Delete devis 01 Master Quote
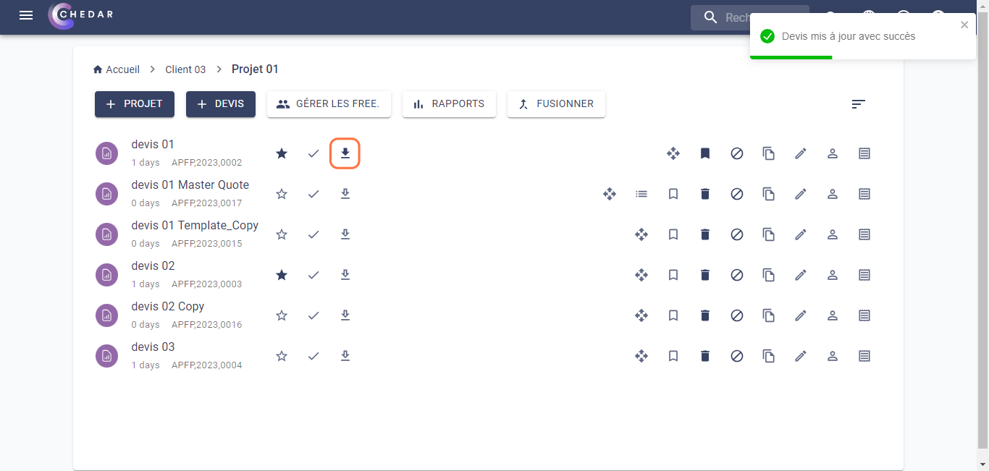Image resolution: width=989 pixels, height=471 pixels. (705, 194)
